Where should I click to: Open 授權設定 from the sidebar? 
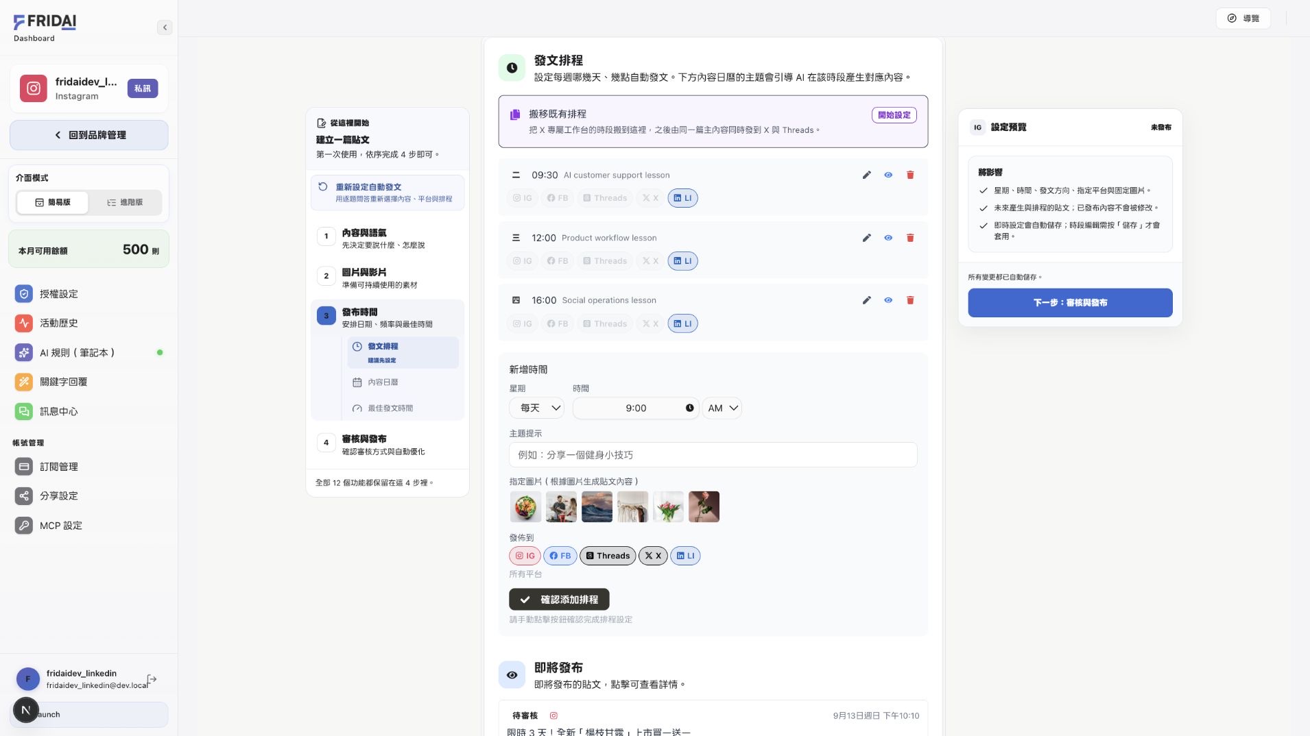(x=89, y=294)
